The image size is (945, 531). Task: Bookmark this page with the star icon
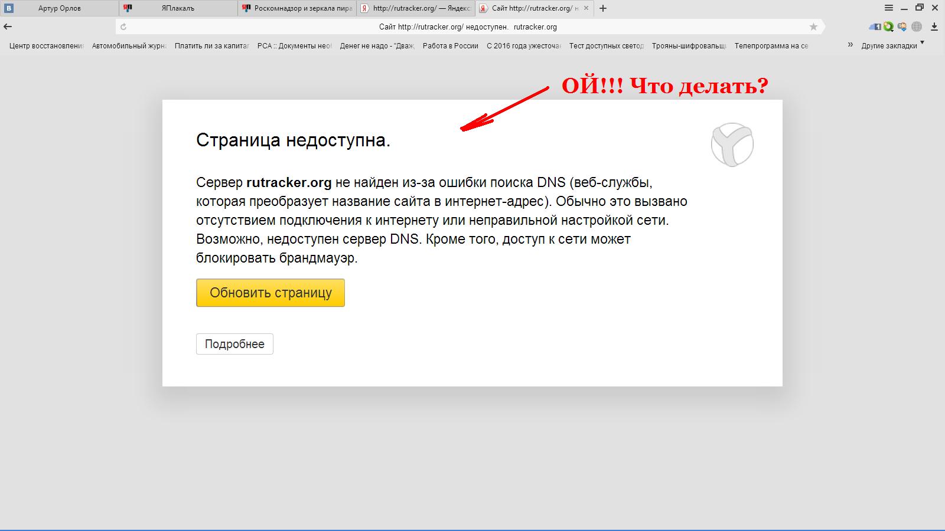pos(813,27)
